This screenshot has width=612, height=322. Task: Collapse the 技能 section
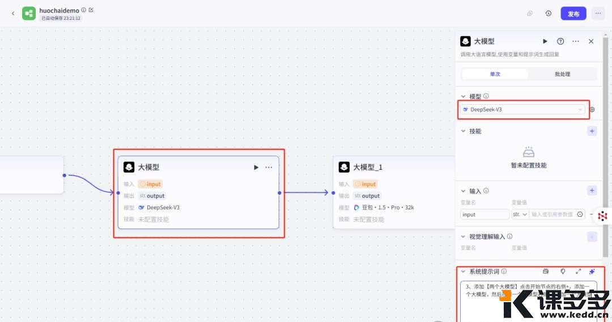[464, 131]
